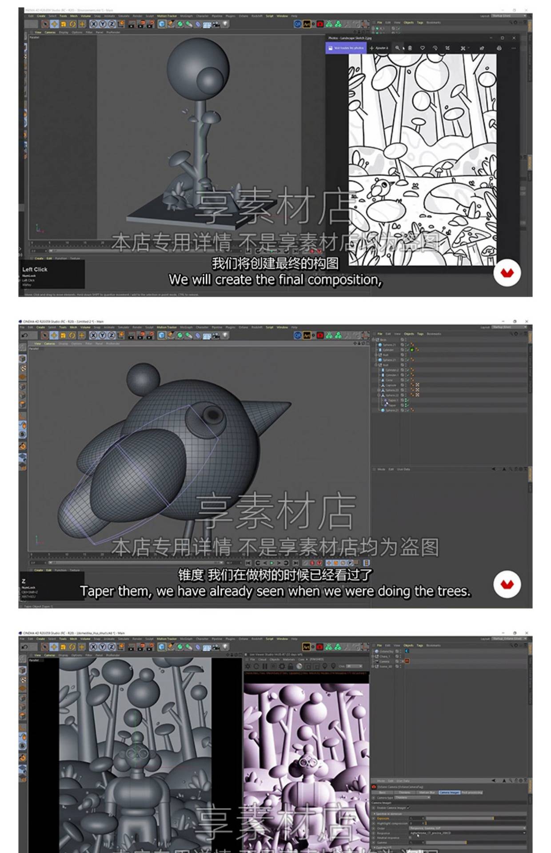Open the Order dropdown in Camera Imager

point(467,828)
